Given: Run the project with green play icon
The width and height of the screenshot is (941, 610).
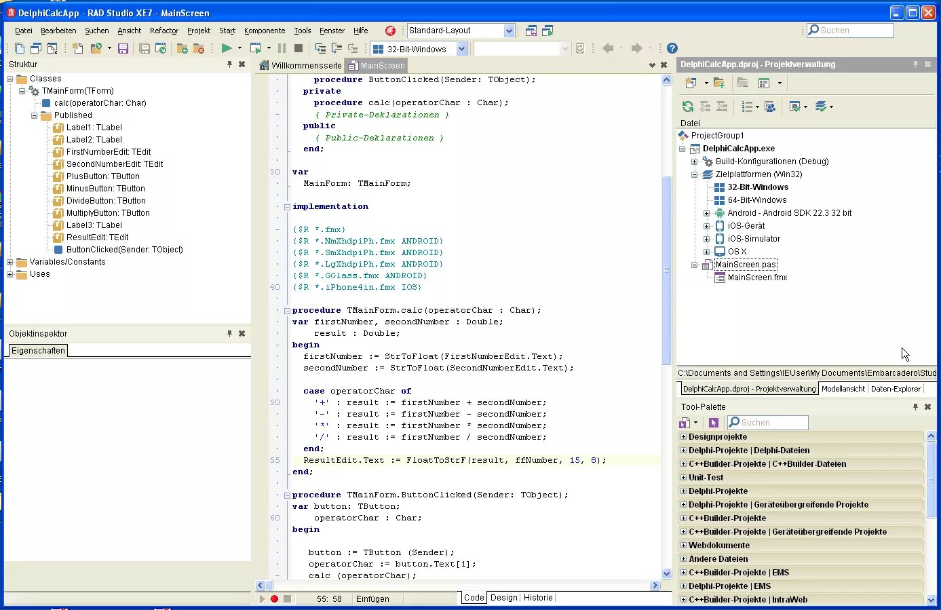Looking at the screenshot, I should [227, 48].
